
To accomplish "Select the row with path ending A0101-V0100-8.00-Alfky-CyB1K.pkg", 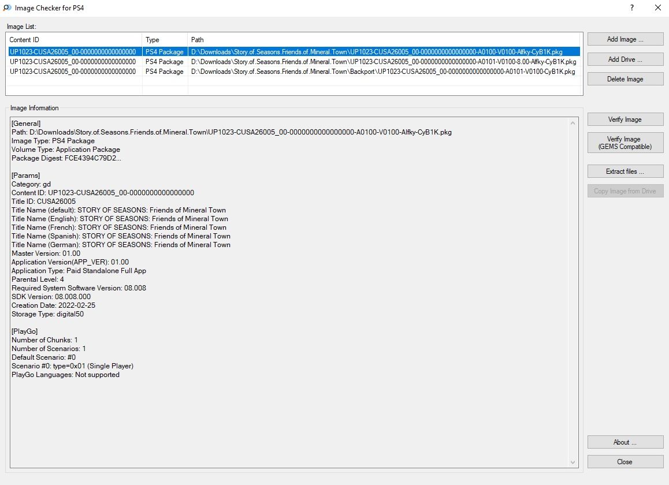I will tap(294, 61).
